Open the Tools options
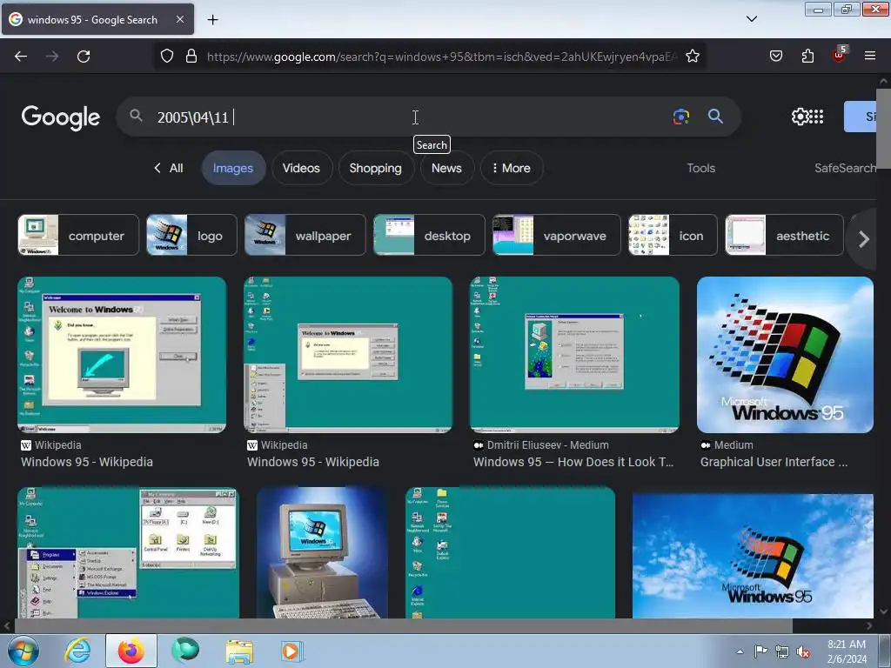 700,168
